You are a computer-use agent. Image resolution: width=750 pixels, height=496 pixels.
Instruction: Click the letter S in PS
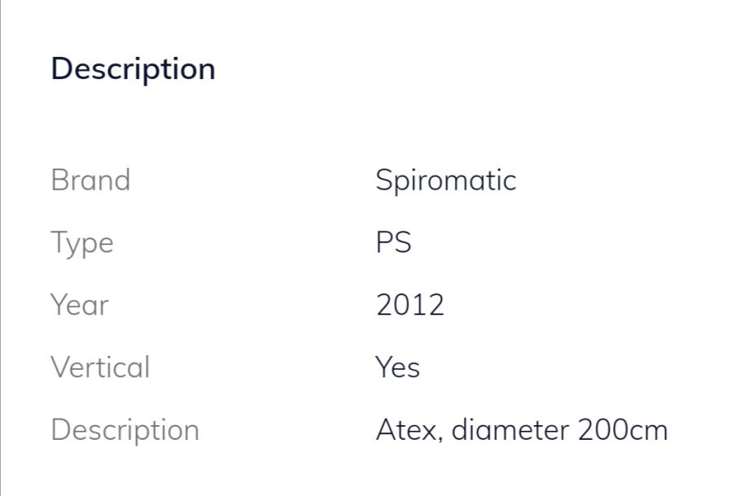(403, 243)
